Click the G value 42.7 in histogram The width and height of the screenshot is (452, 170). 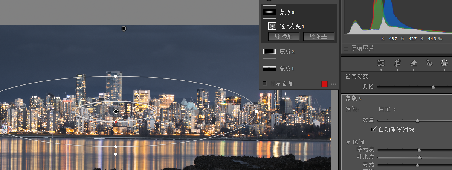point(412,38)
